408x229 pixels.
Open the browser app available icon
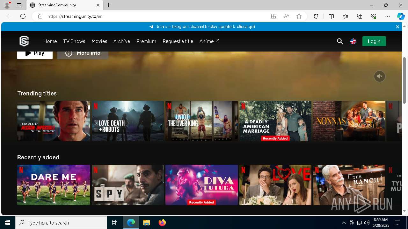click(x=273, y=16)
